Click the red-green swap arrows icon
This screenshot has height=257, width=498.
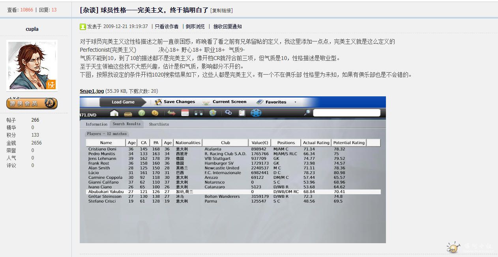[171, 113]
